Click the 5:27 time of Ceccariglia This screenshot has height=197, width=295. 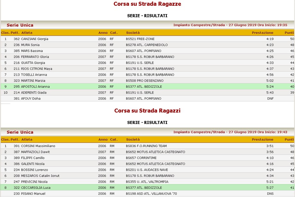[270, 188]
